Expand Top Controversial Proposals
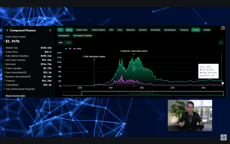The width and height of the screenshot is (230, 144). point(4,89)
